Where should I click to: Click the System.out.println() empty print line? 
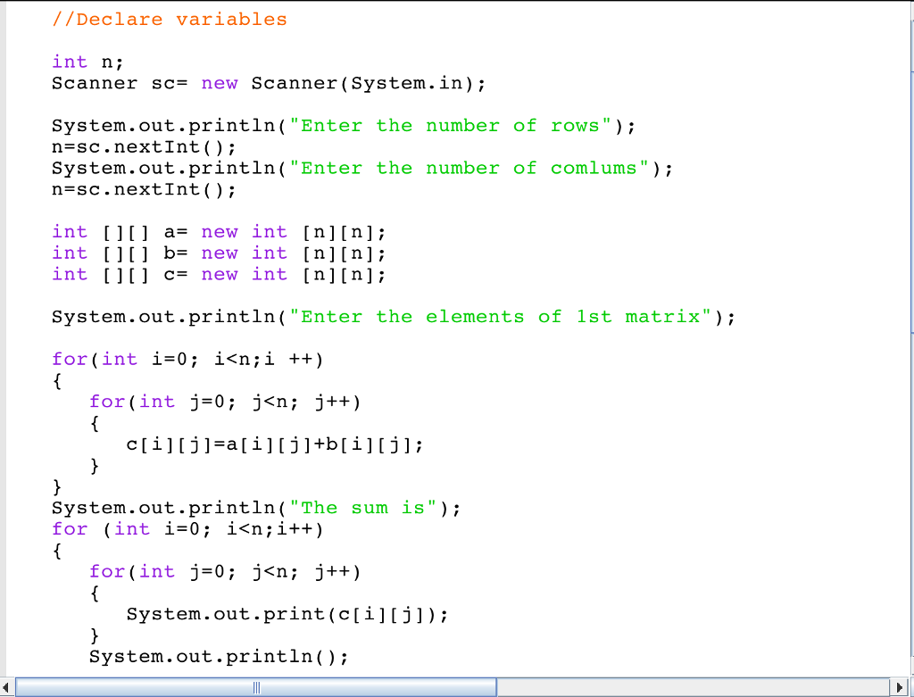click(x=219, y=656)
